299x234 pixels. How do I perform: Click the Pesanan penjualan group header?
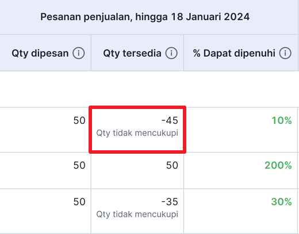coord(145,17)
